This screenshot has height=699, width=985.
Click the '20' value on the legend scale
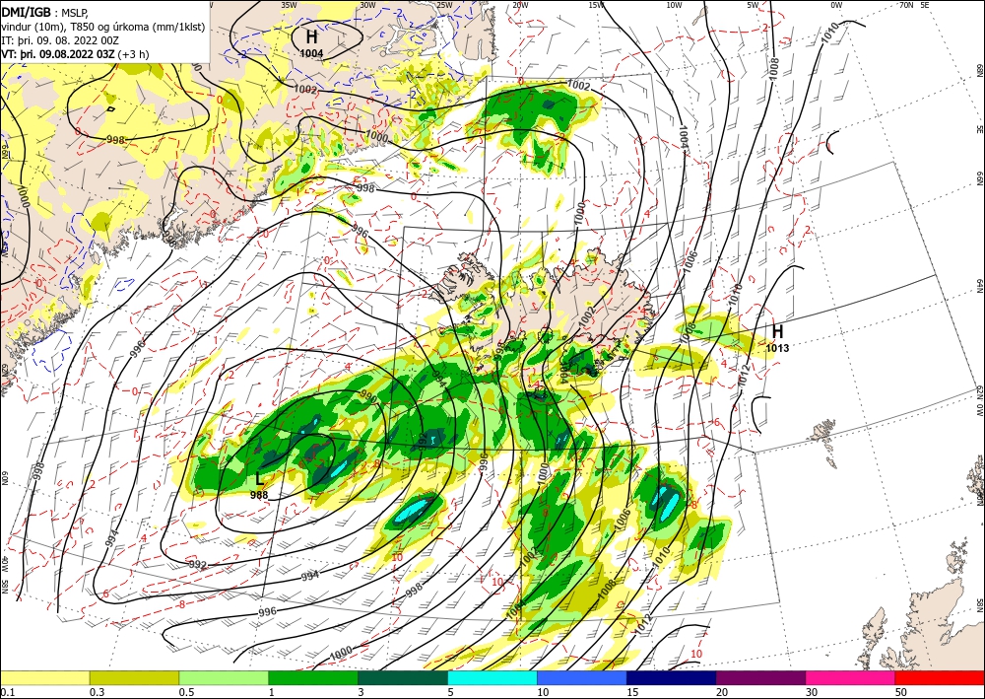click(722, 692)
